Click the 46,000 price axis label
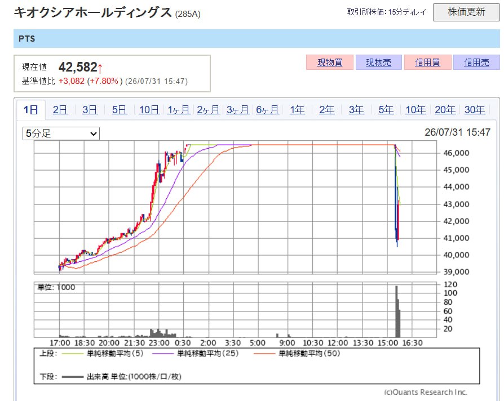The width and height of the screenshot is (504, 401). point(456,153)
